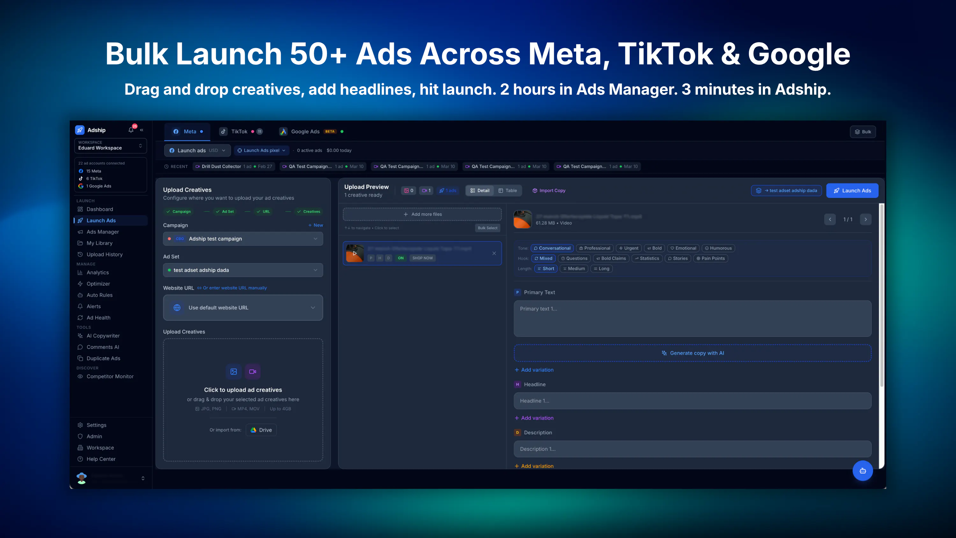Expand the default website URL dropdown
Image resolution: width=956 pixels, height=538 pixels.
[243, 308]
